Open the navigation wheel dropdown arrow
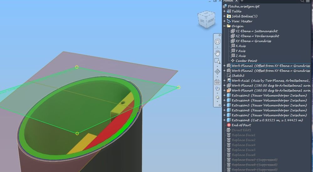Image resolution: width=313 pixels, height=172 pixels. 217,47
